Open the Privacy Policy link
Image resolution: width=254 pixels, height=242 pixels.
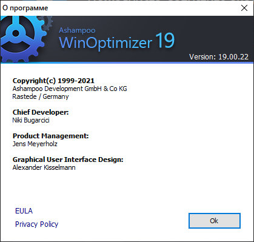tap(36, 224)
